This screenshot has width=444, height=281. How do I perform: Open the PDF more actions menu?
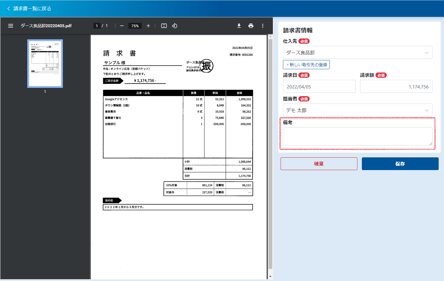point(263,26)
